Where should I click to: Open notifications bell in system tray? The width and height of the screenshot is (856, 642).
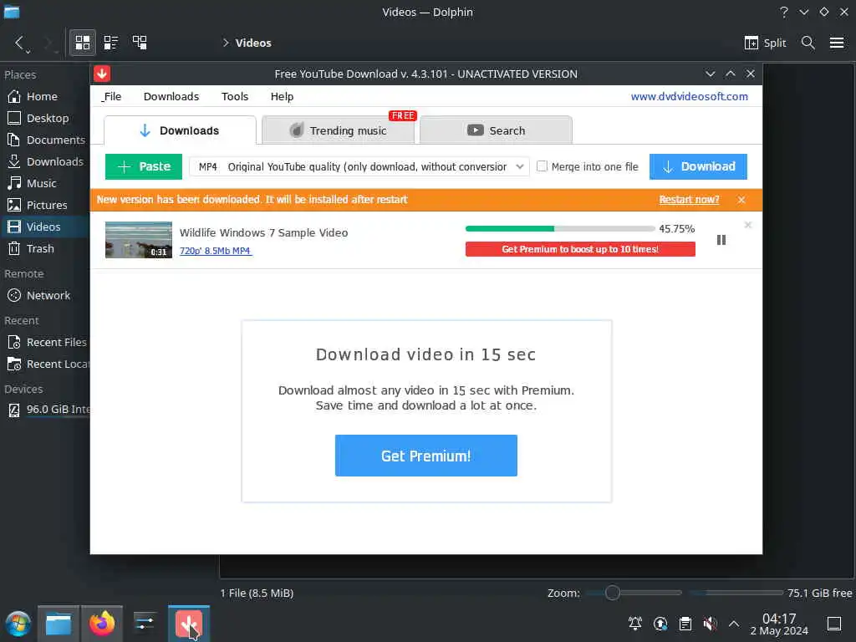click(635, 624)
